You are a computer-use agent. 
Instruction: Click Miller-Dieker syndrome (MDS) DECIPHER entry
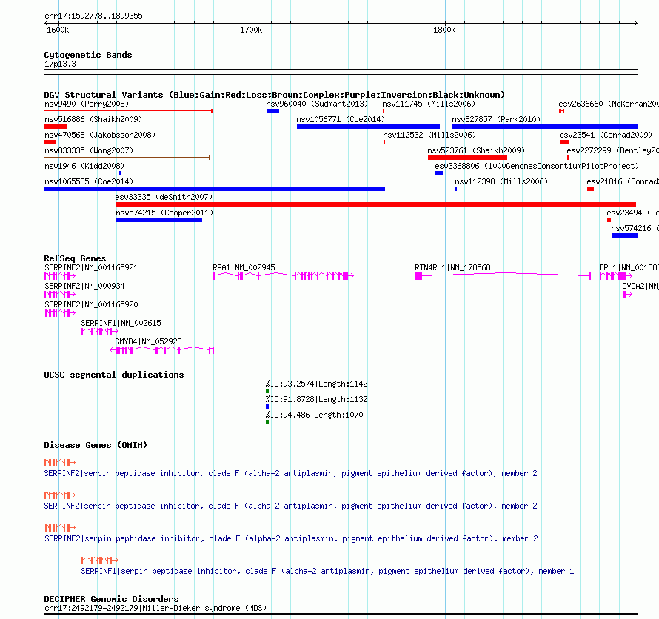click(x=155, y=608)
